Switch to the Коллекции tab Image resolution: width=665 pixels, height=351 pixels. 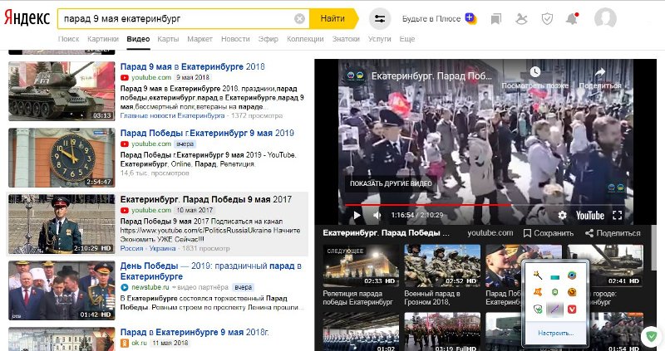coord(305,39)
